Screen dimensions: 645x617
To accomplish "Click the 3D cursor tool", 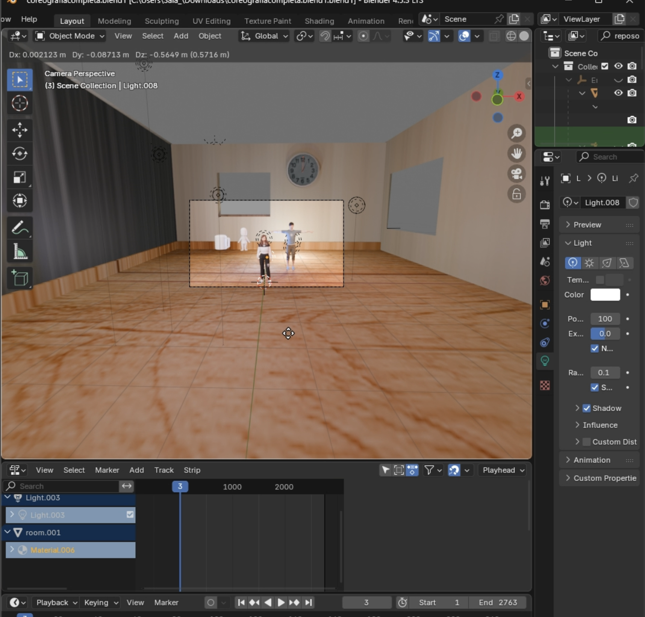I will (x=20, y=103).
